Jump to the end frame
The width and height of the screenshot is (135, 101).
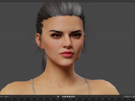(x=74, y=97)
